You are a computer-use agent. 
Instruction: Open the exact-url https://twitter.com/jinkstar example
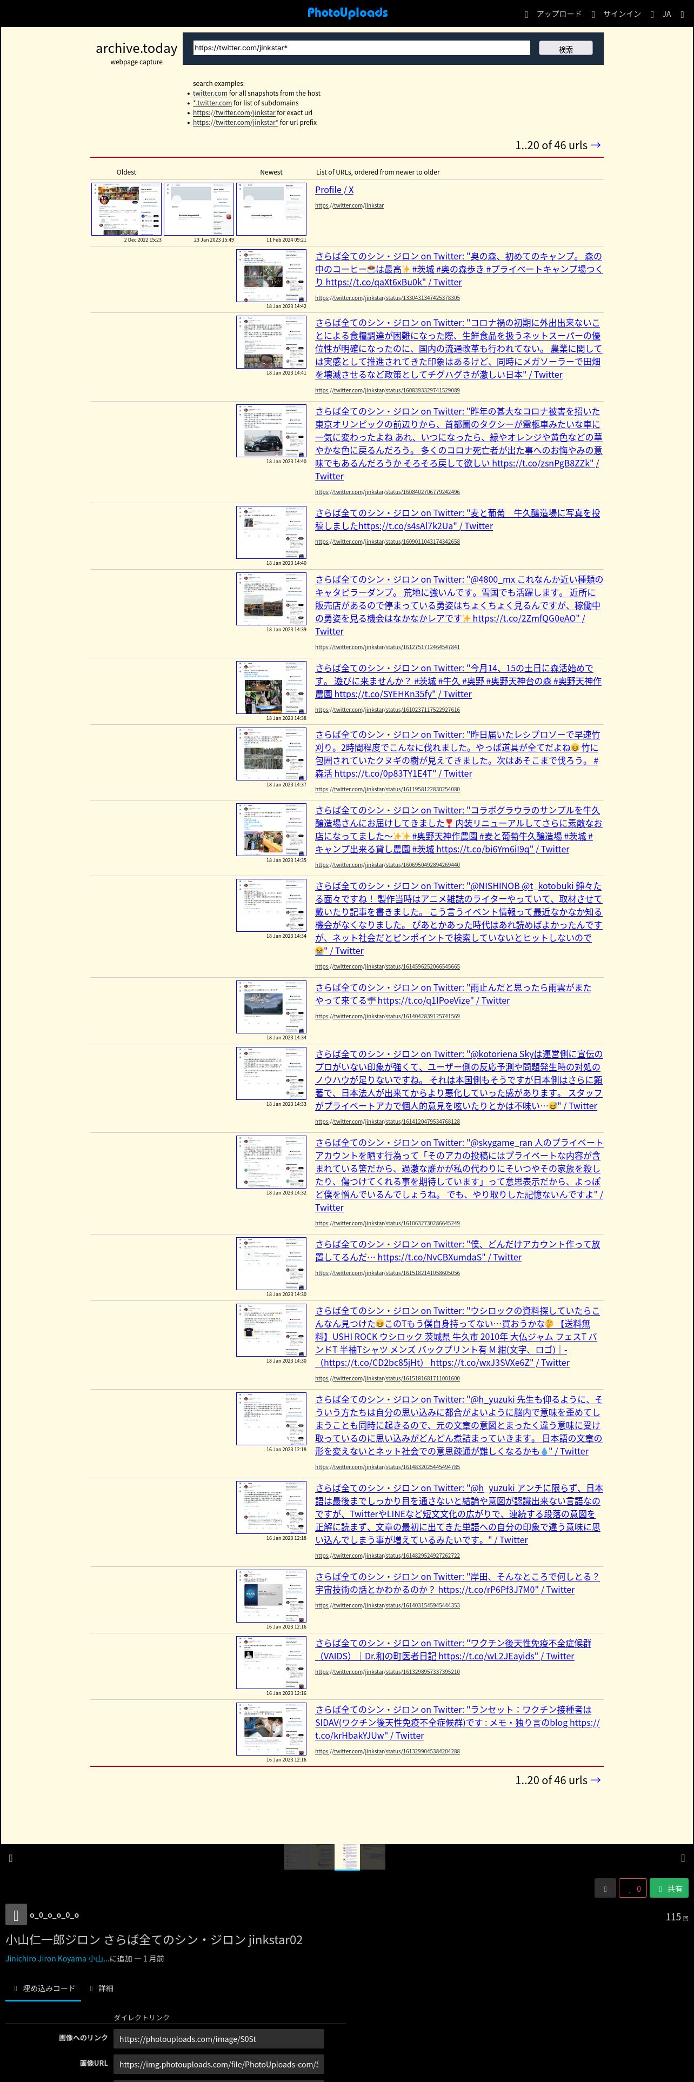[x=234, y=113]
